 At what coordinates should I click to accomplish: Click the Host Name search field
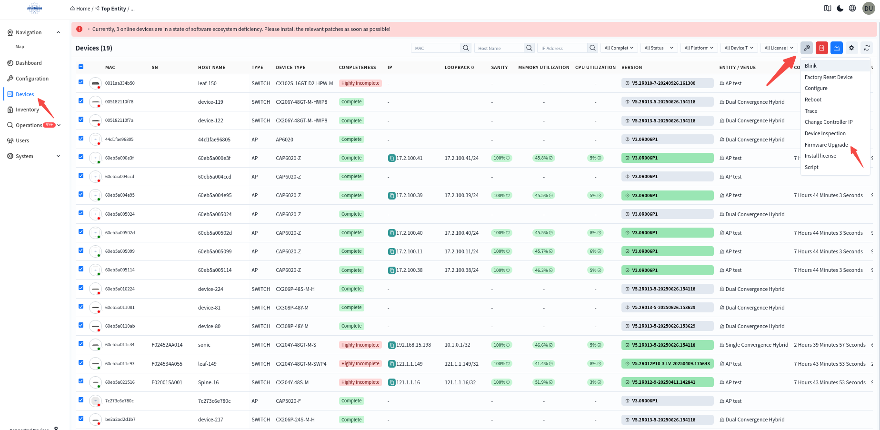499,48
